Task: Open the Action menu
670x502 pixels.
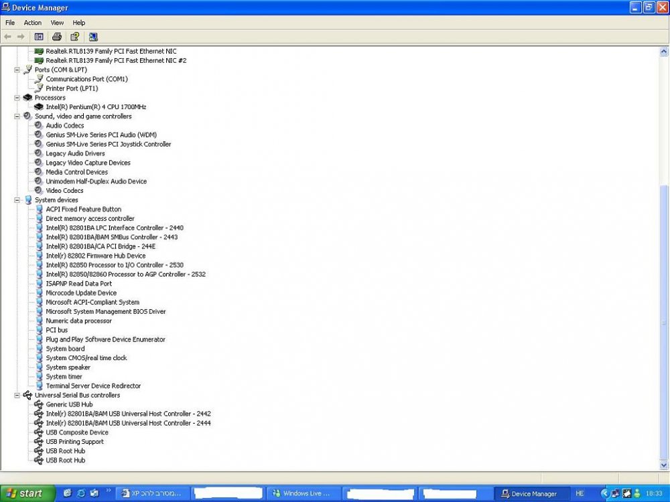Action: pyautogui.click(x=32, y=23)
